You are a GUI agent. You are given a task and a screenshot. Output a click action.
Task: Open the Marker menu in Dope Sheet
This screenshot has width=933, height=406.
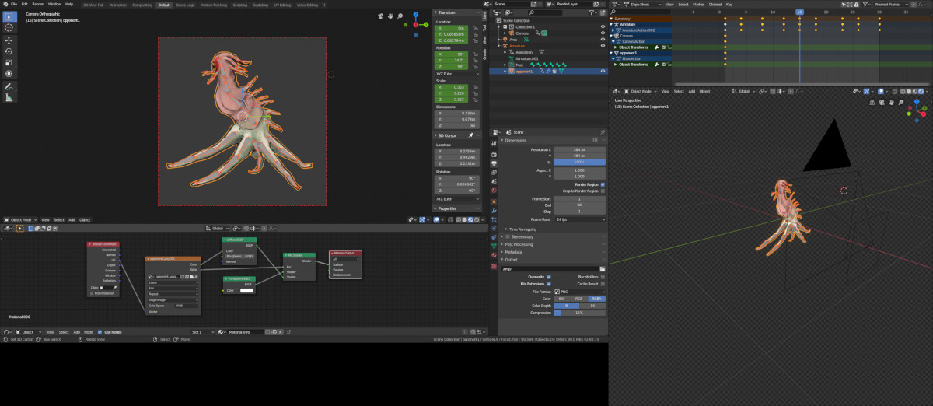click(697, 4)
